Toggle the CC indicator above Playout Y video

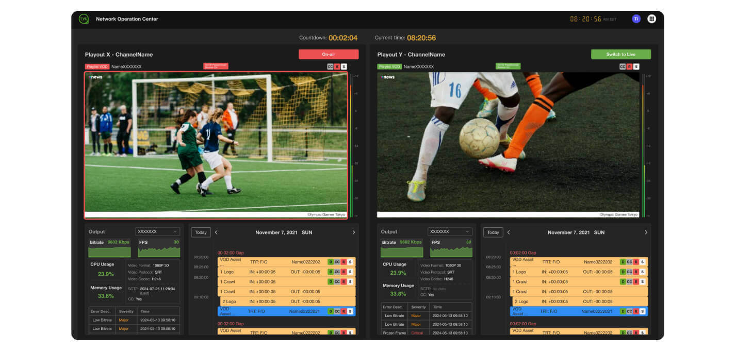pos(623,67)
